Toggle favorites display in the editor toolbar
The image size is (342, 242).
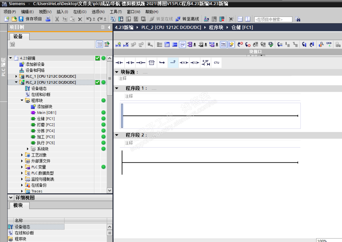tap(231, 45)
